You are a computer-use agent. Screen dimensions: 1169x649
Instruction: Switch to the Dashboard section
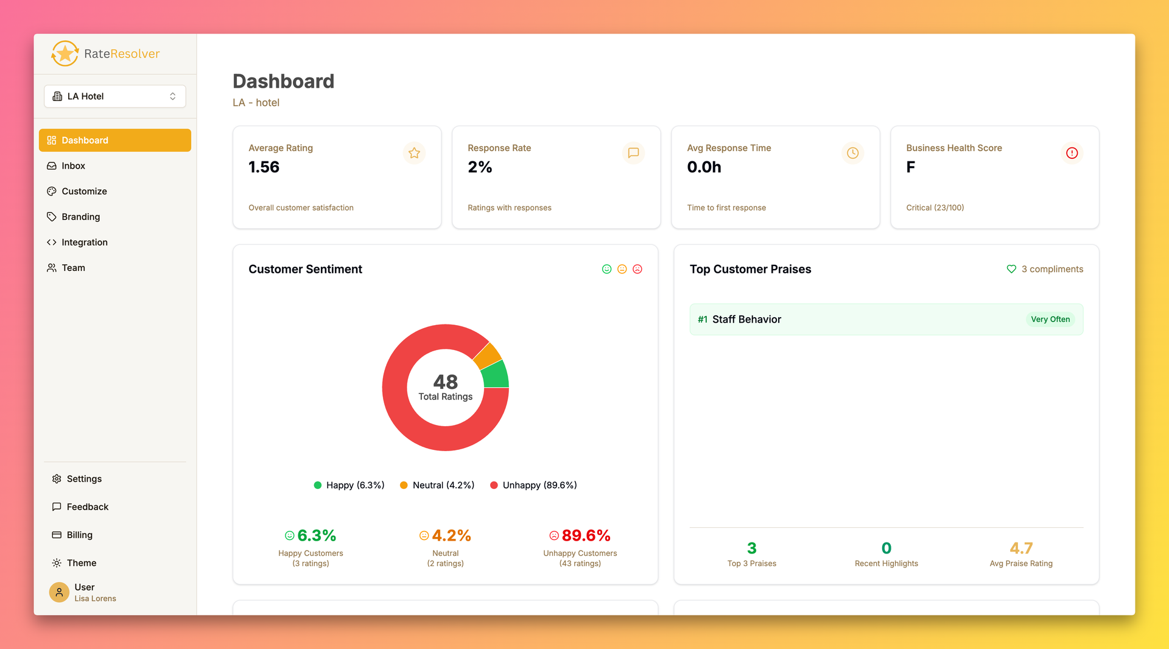click(x=84, y=140)
